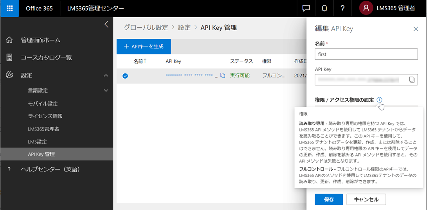This screenshot has height=210, width=427.
Task: Click the 保存 button
Action: [329, 199]
